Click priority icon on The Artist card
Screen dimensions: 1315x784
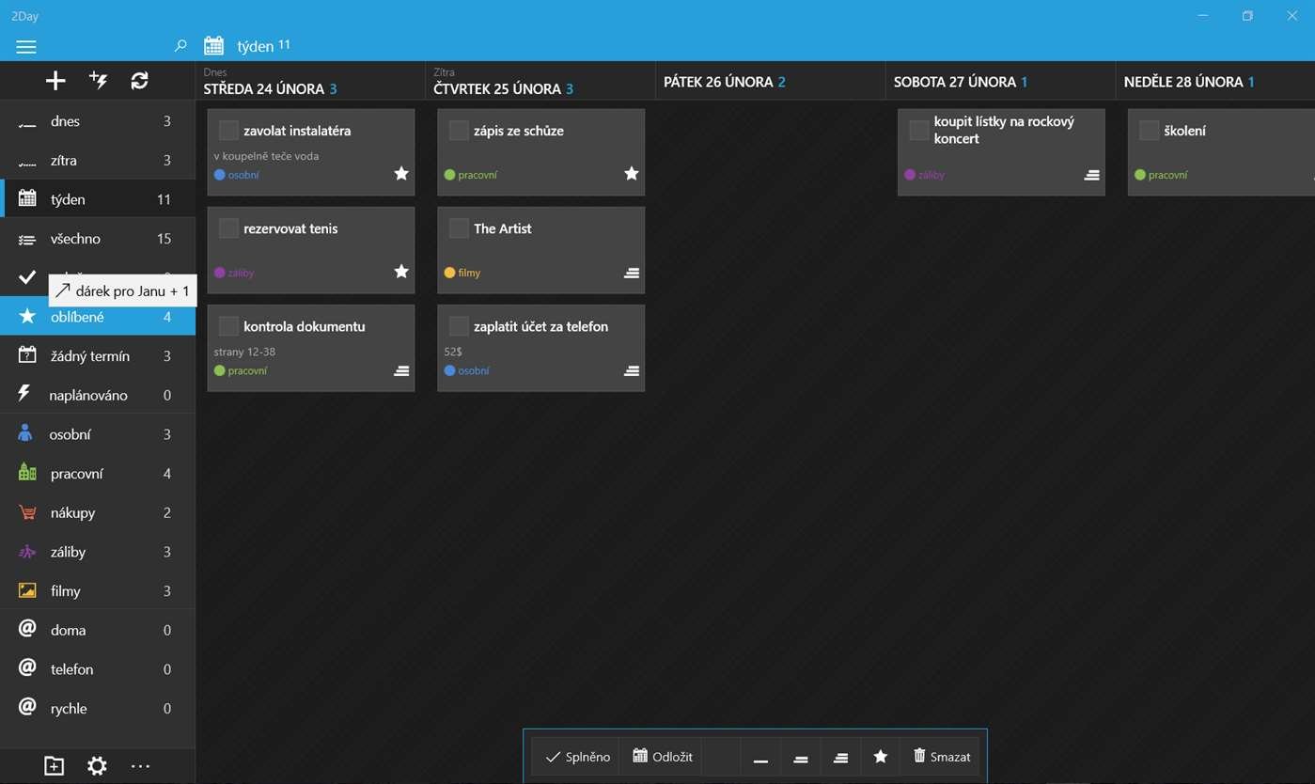(x=632, y=273)
